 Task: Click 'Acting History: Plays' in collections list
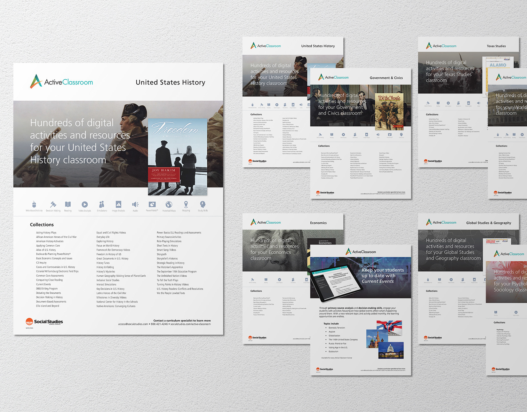click(x=46, y=233)
